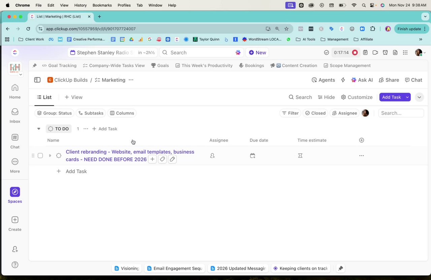
Task: Open Chat in the left sidebar
Action: point(15,141)
